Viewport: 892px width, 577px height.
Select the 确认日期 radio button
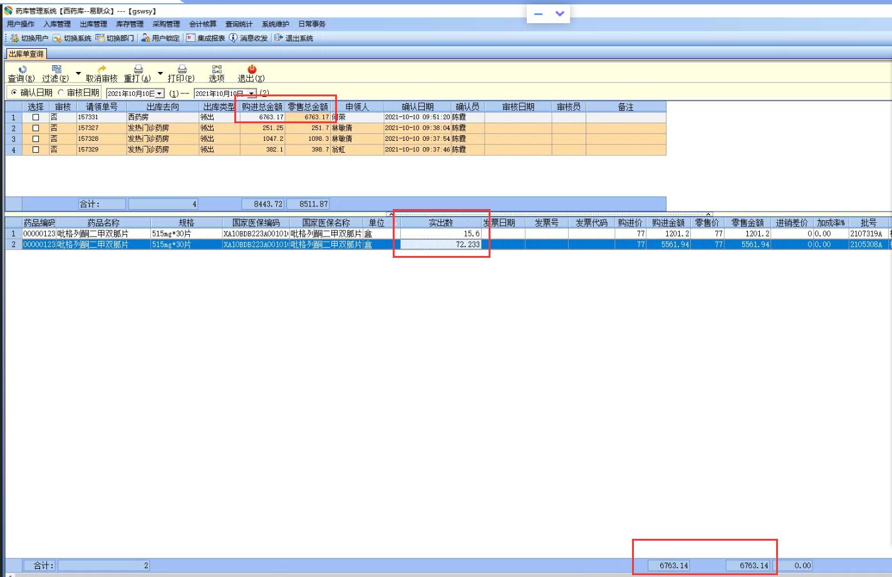pos(14,93)
